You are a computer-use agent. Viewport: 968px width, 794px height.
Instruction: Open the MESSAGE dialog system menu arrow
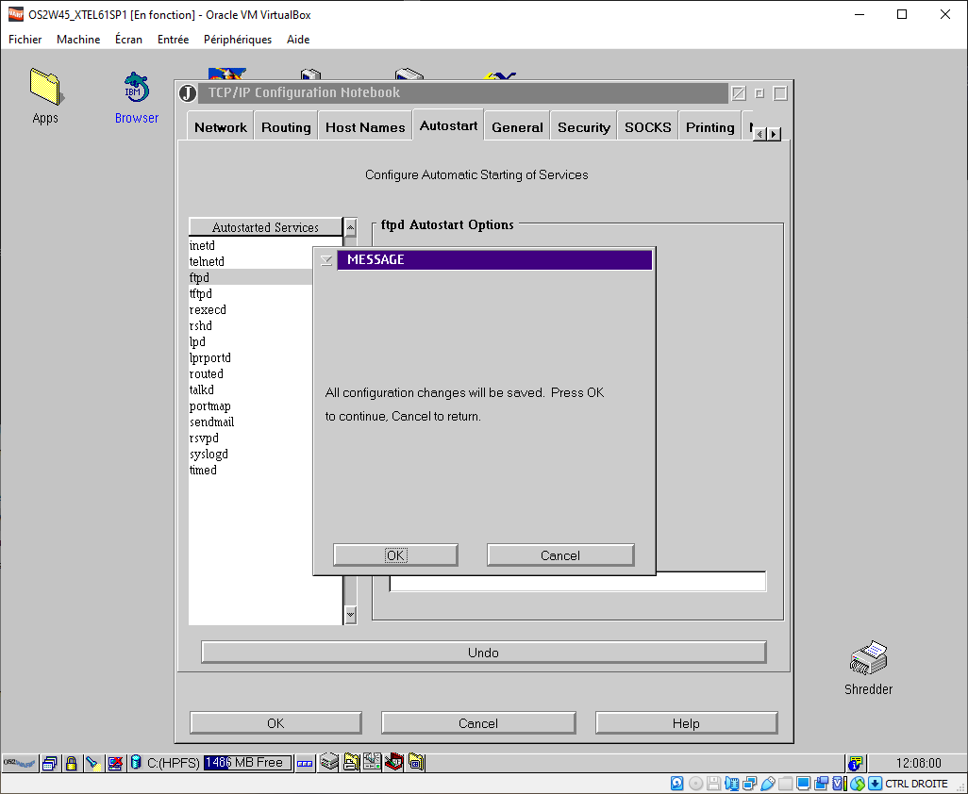326,260
